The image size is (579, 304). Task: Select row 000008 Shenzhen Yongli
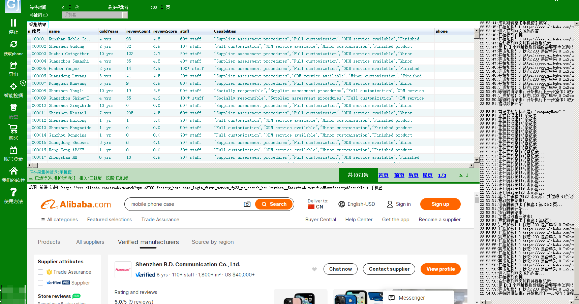[x=250, y=91]
